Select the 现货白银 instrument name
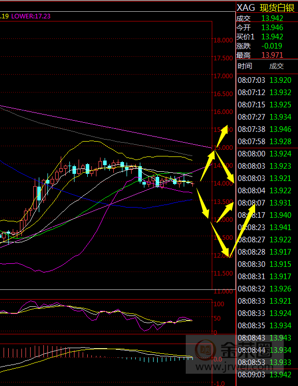 277,8
